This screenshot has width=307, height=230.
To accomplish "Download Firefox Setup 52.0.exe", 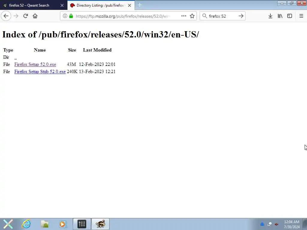I will pyautogui.click(x=35, y=64).
